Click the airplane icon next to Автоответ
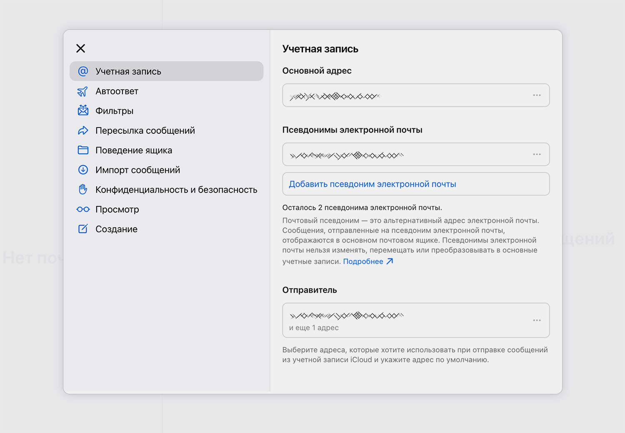This screenshot has height=433, width=625. [82, 91]
